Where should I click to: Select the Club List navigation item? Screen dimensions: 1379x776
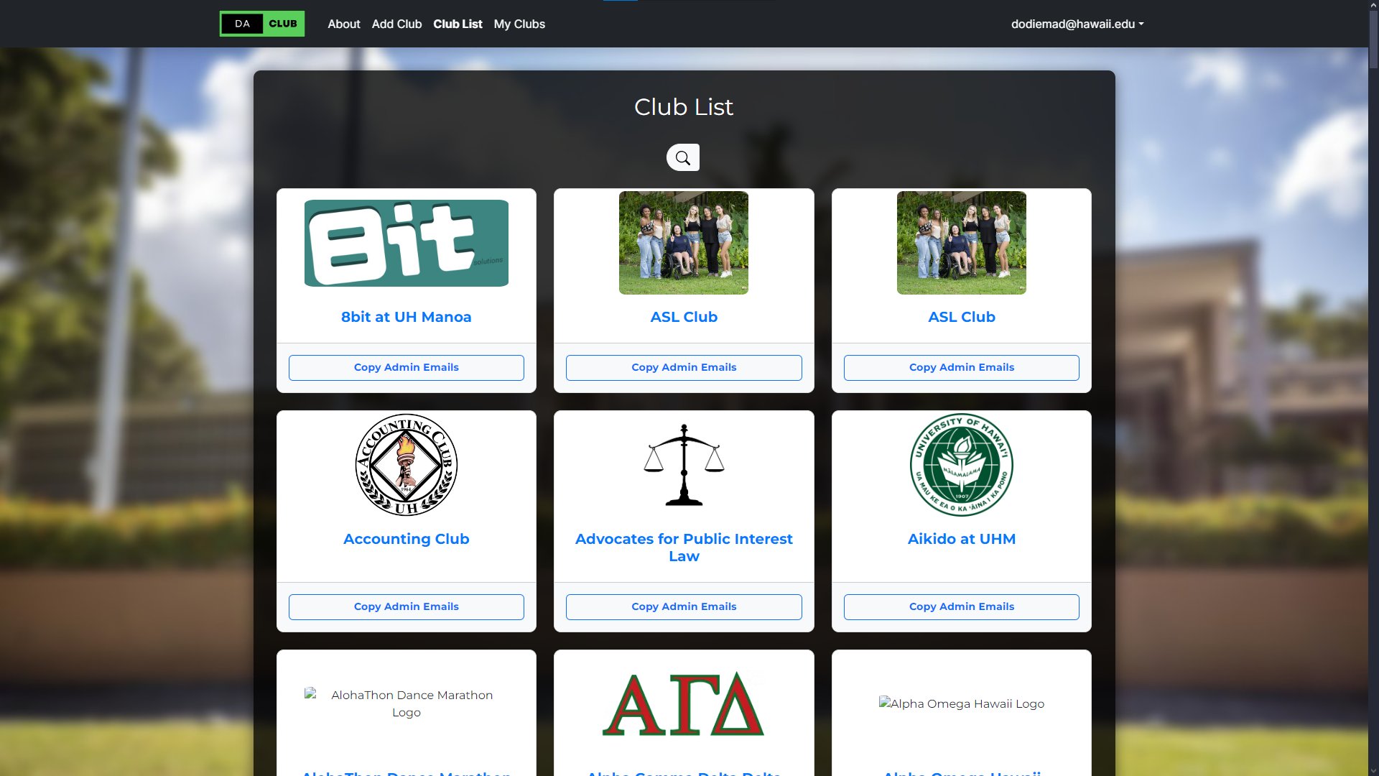[x=458, y=24]
